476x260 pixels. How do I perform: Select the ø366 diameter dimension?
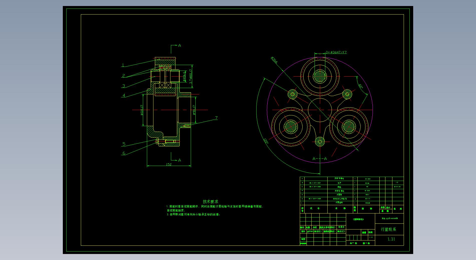point(274,60)
